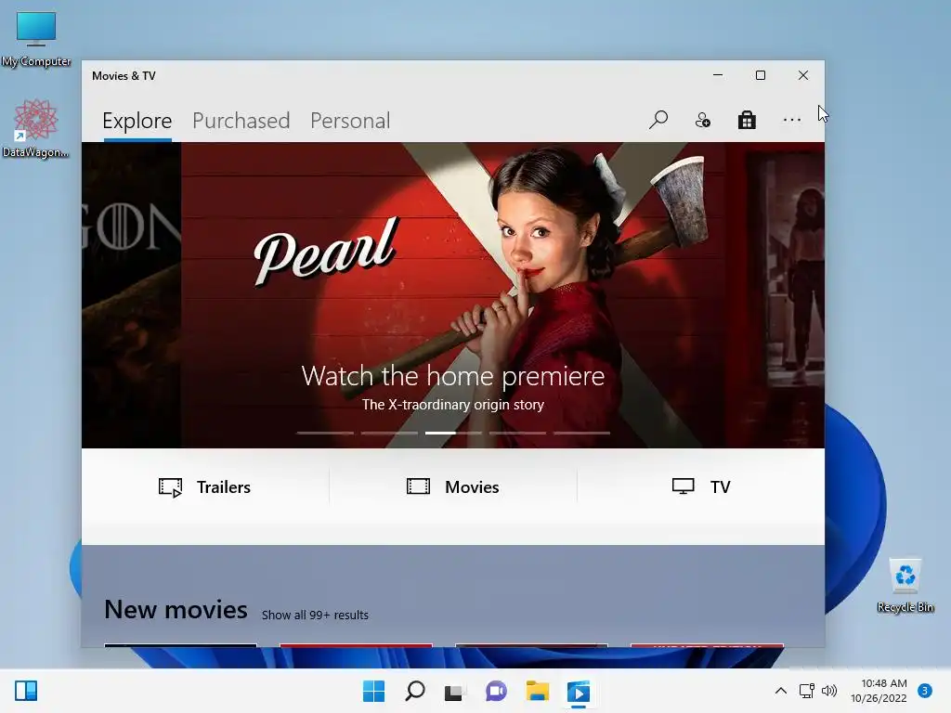The image size is (951, 713).
Task: Click the Movies & TV taskbar icon
Action: pyautogui.click(x=578, y=691)
